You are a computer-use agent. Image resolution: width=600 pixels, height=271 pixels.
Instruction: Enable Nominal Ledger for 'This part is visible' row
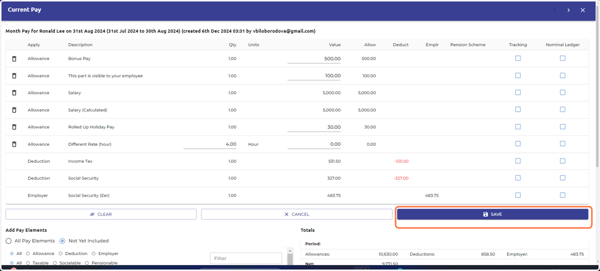(562, 75)
